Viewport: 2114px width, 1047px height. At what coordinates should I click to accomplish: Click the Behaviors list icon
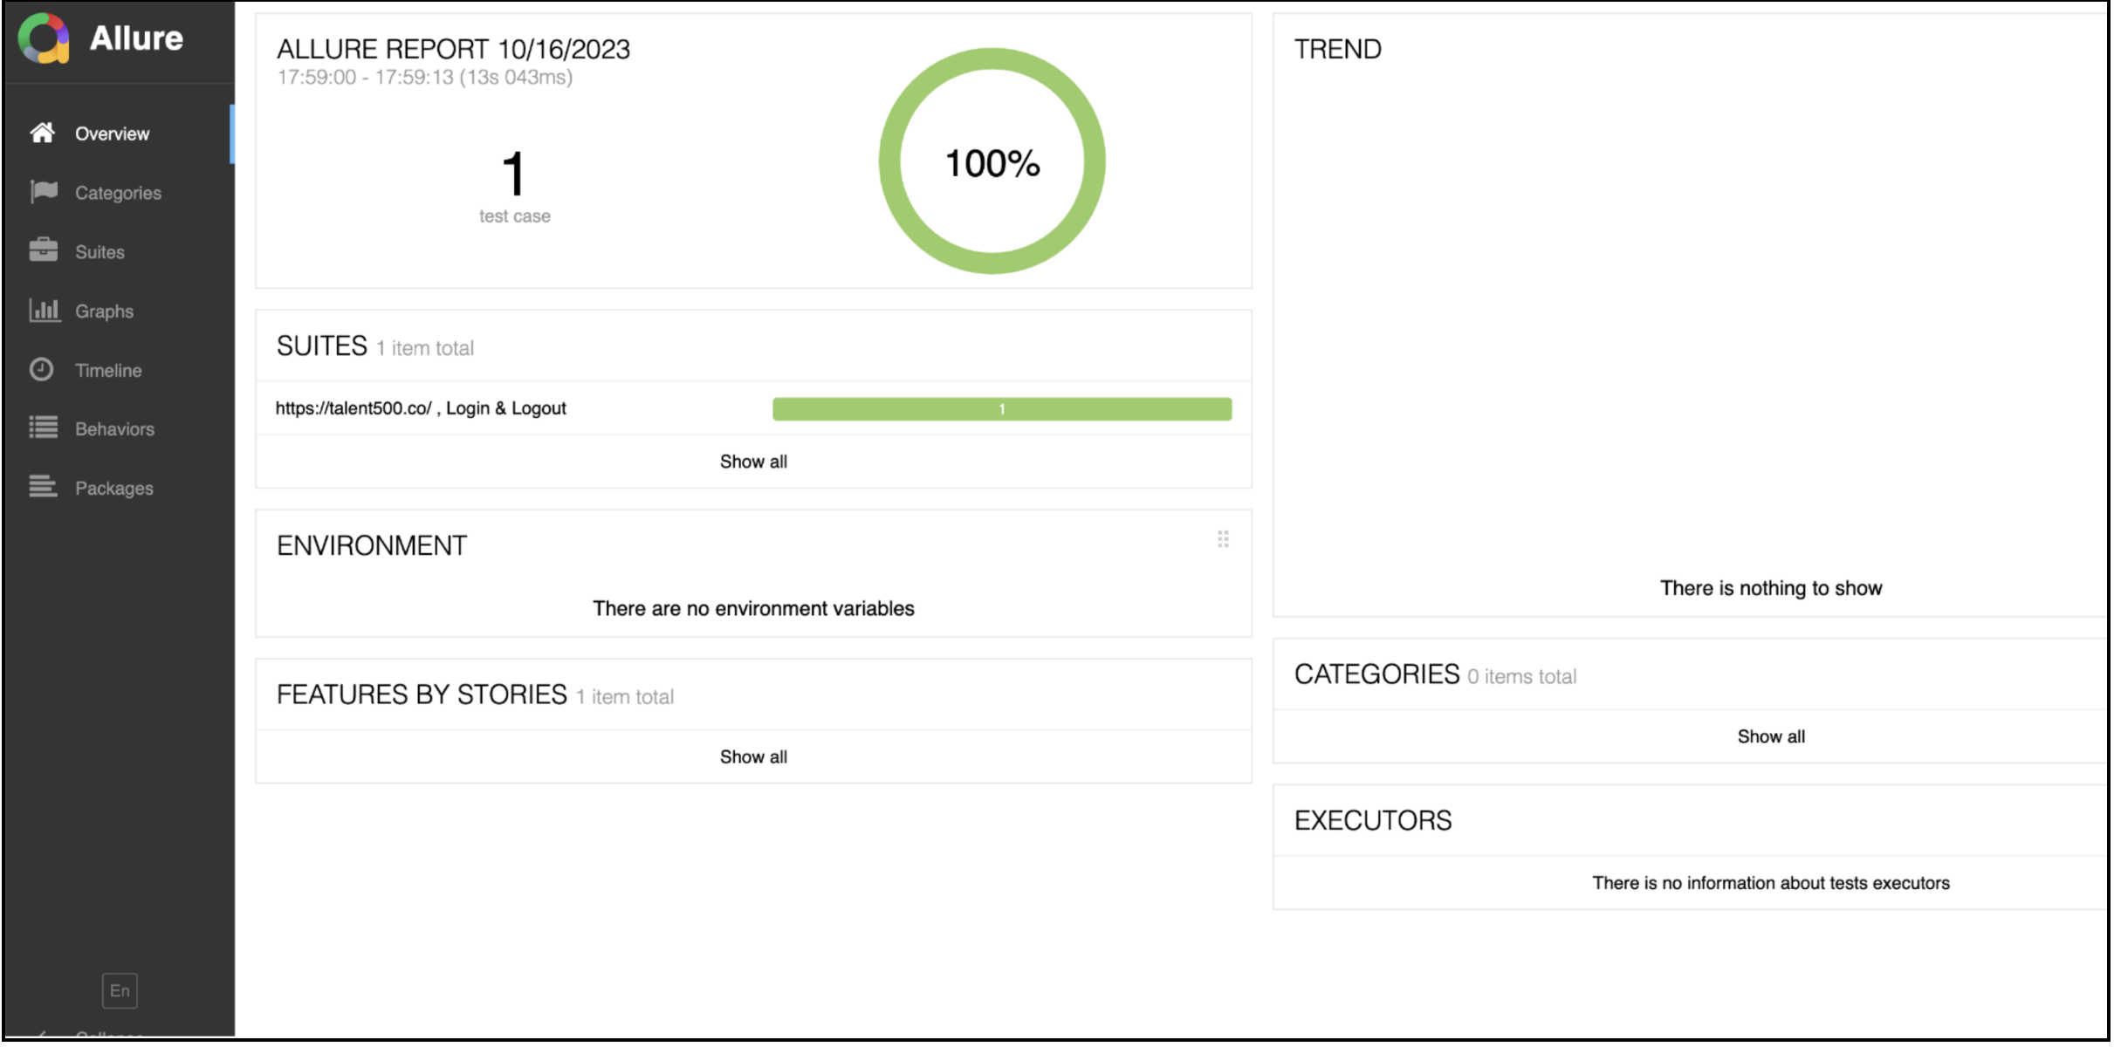43,428
